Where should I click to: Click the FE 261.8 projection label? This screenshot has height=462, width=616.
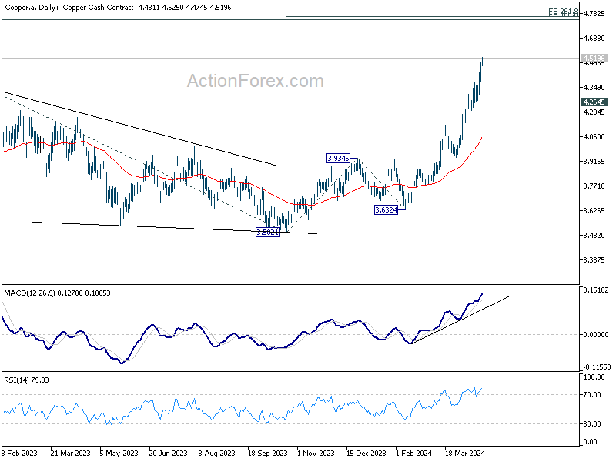click(564, 11)
